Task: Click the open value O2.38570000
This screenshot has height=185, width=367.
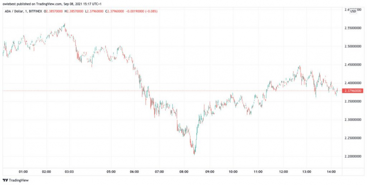Action: coord(53,11)
